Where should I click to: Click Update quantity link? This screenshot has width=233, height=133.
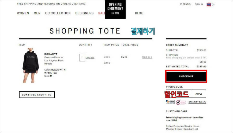coord(90,58)
